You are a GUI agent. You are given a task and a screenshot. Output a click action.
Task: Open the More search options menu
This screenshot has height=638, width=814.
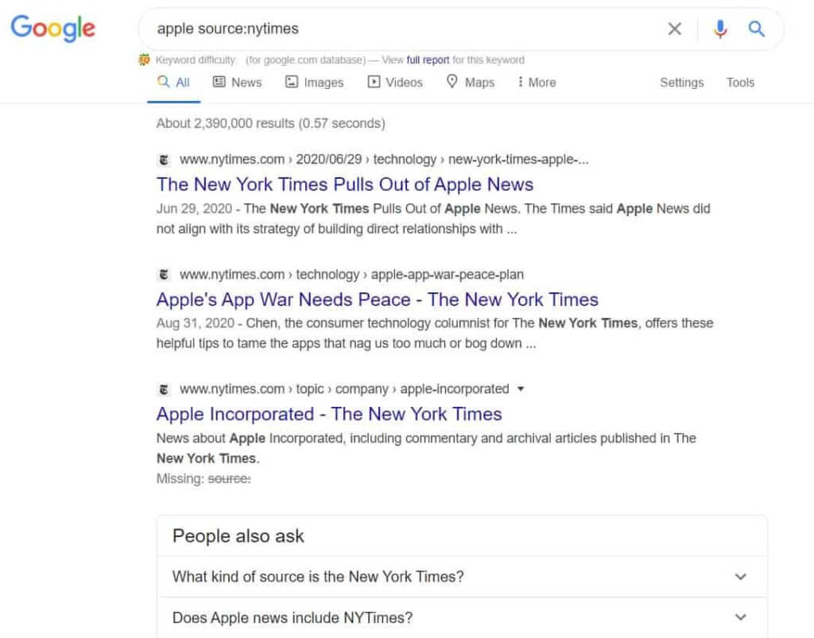coord(537,83)
